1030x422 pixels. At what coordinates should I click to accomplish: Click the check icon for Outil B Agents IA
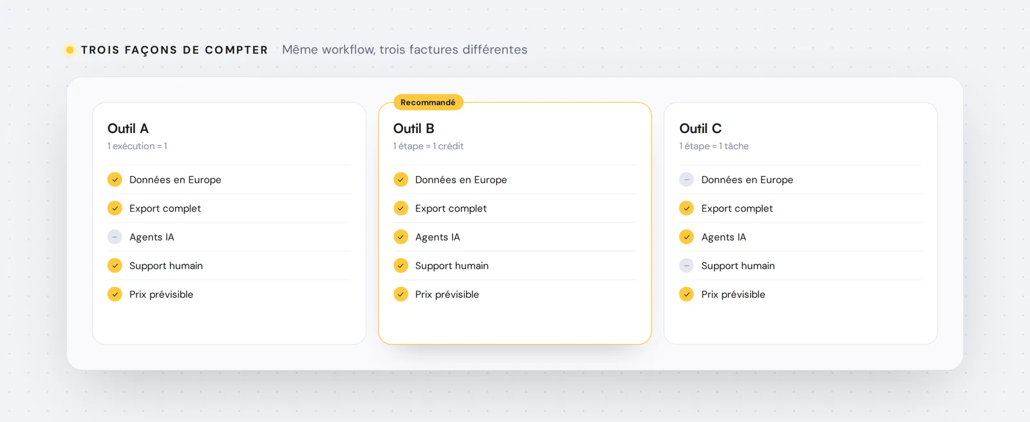[400, 237]
